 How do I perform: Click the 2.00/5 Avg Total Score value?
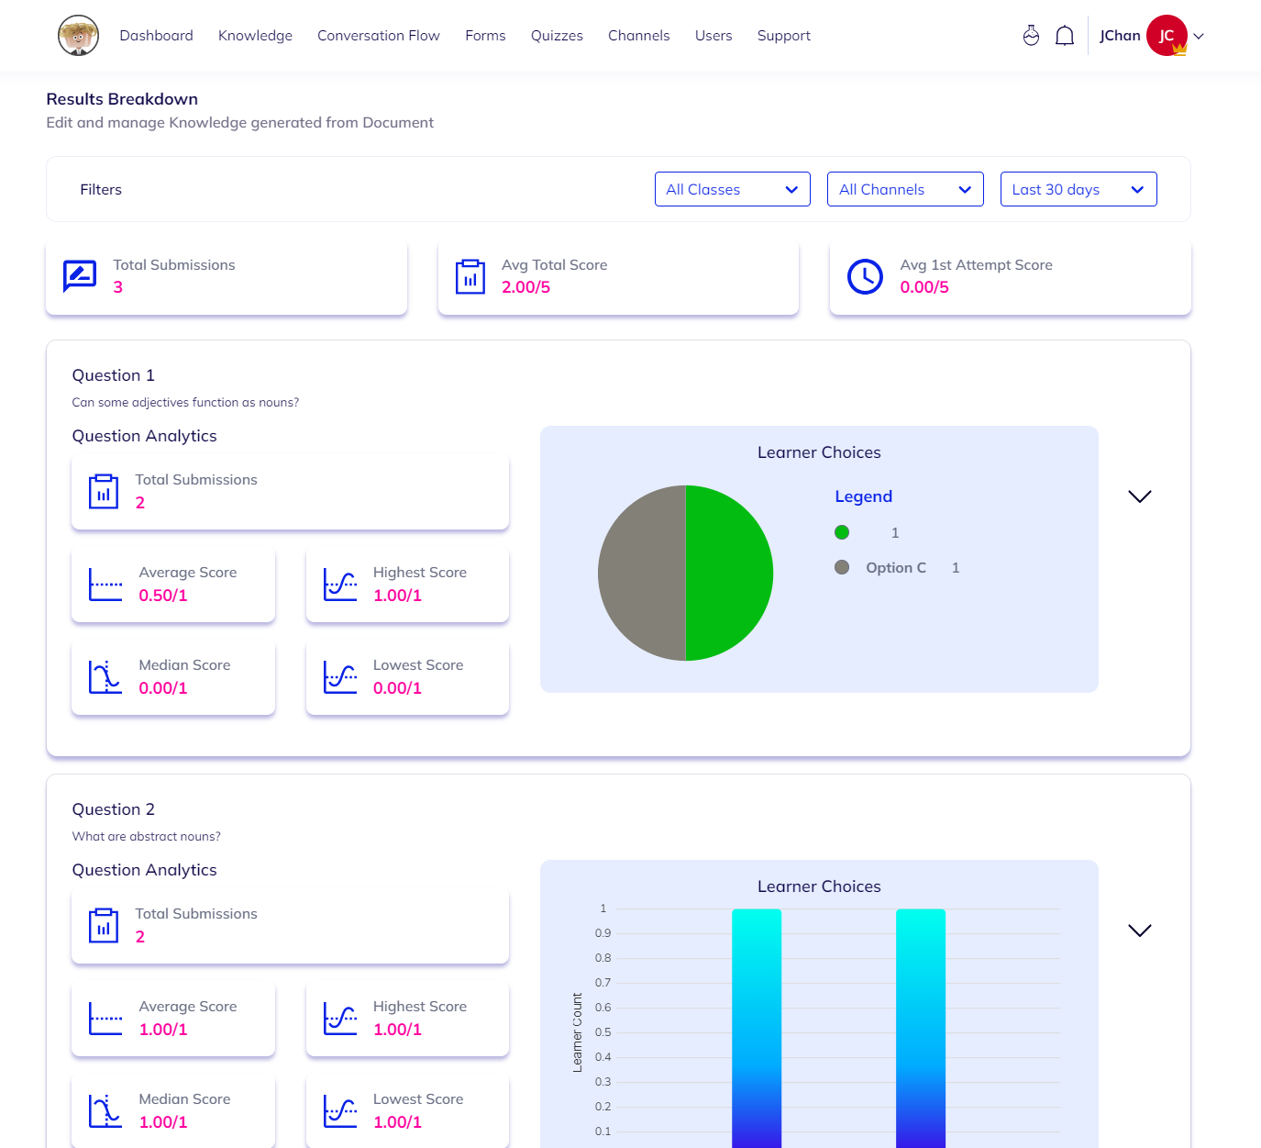(526, 287)
